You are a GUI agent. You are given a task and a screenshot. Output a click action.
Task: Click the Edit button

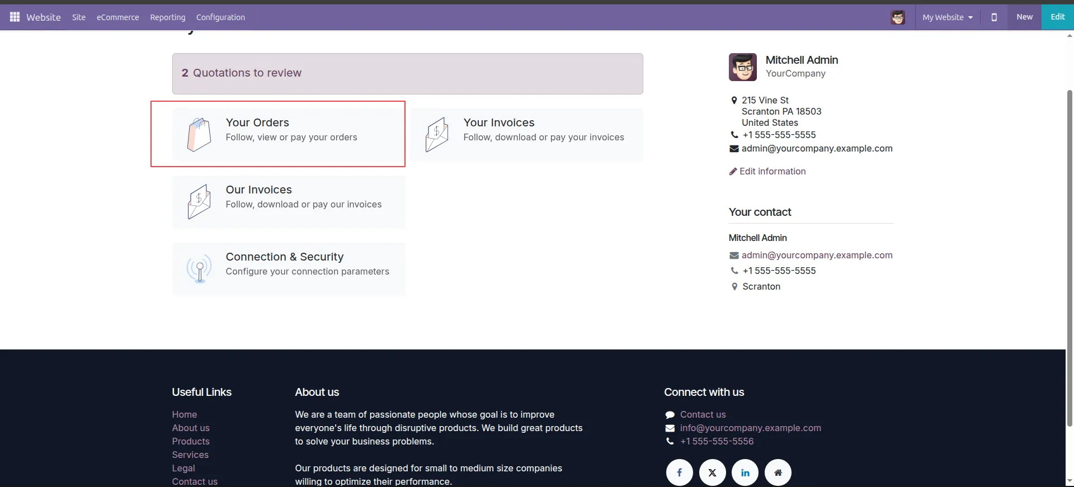point(1057,17)
